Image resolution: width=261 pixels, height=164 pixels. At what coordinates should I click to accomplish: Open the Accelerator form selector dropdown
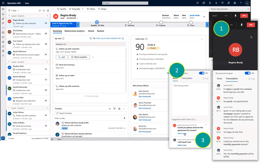point(72,18)
